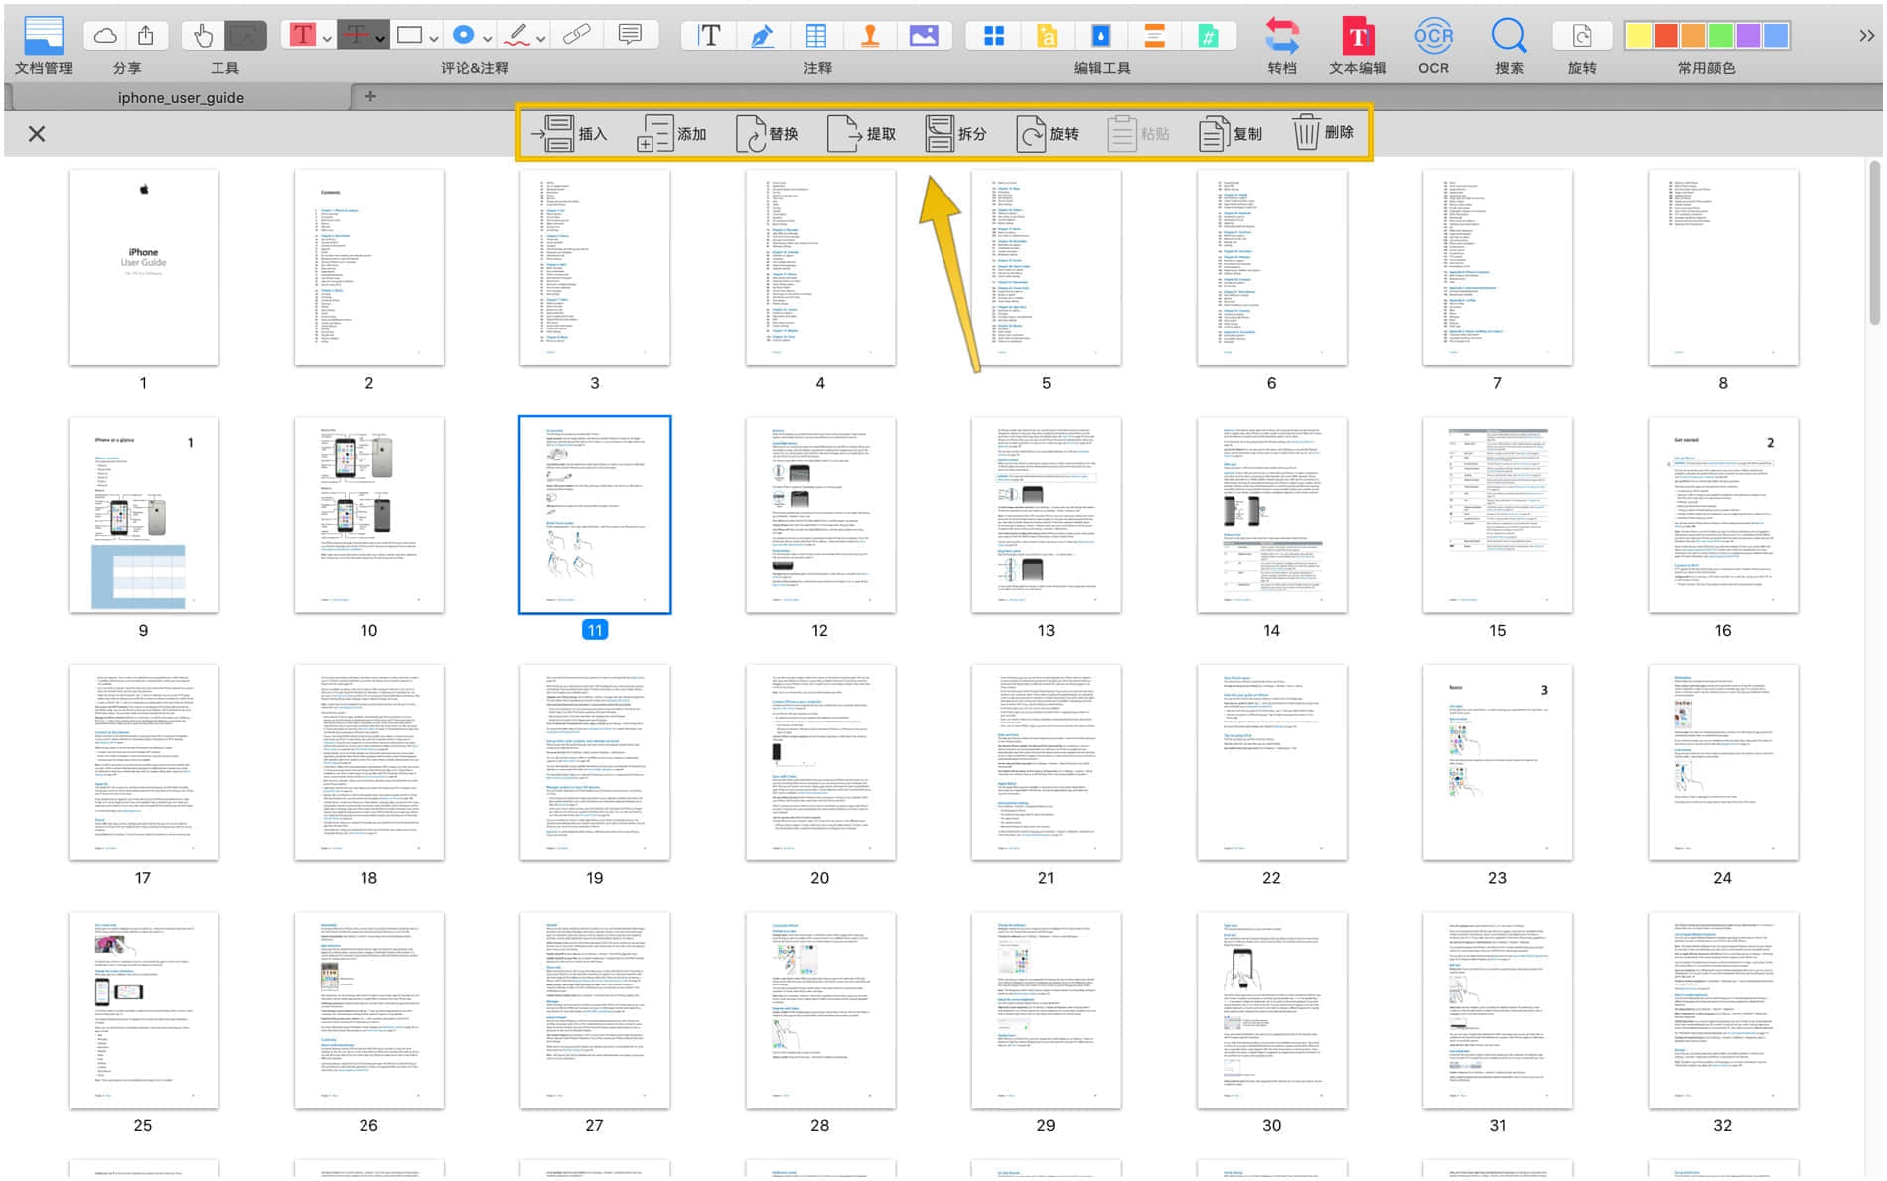Pick the yellow common color swatch

tap(1639, 36)
